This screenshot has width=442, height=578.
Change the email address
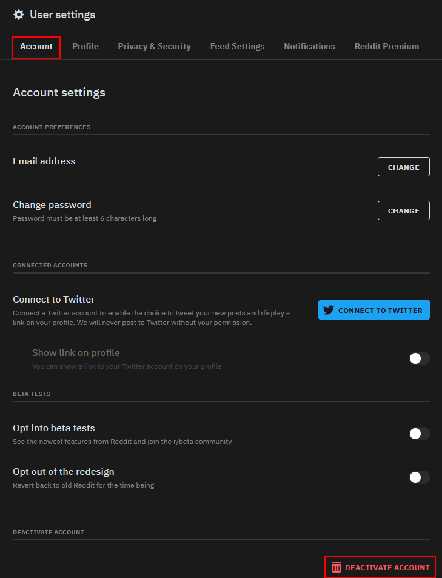point(403,167)
